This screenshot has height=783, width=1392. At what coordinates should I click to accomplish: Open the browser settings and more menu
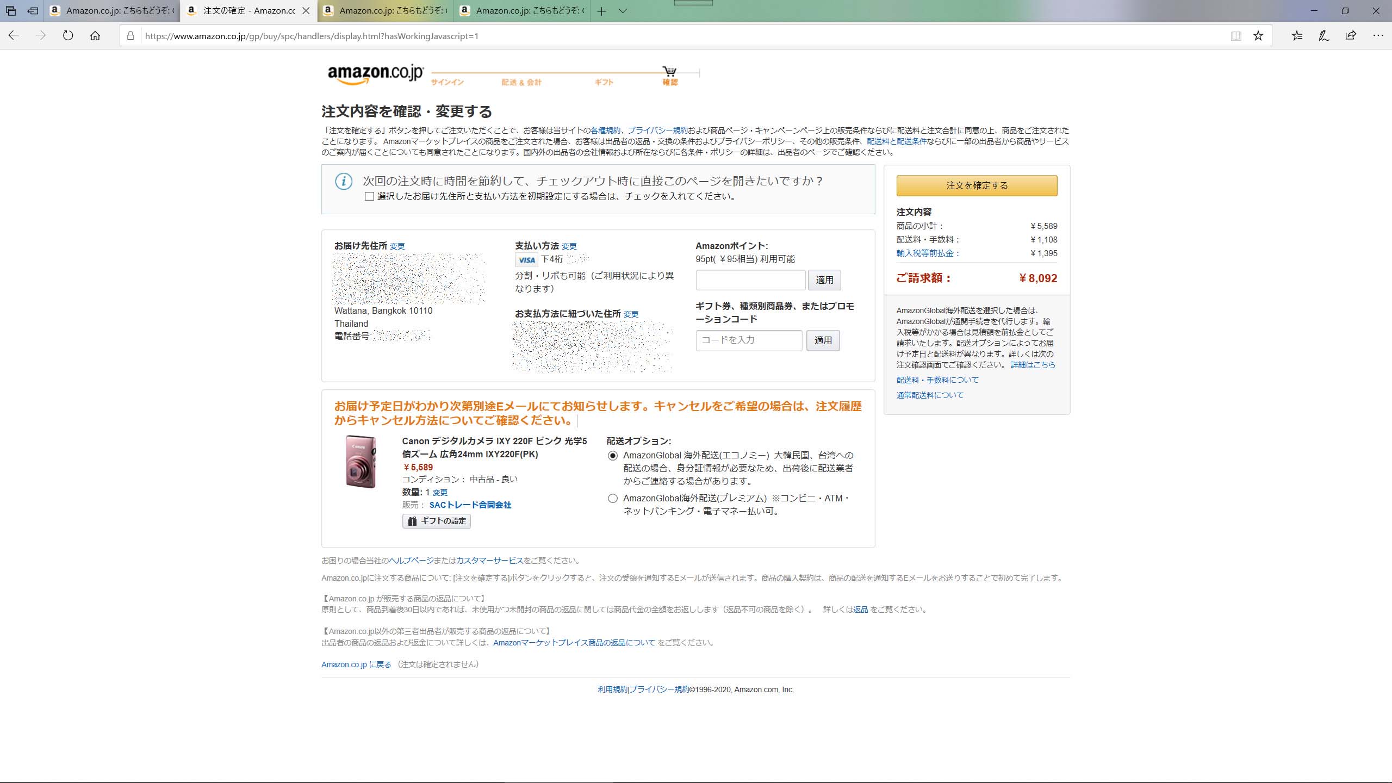point(1378,36)
